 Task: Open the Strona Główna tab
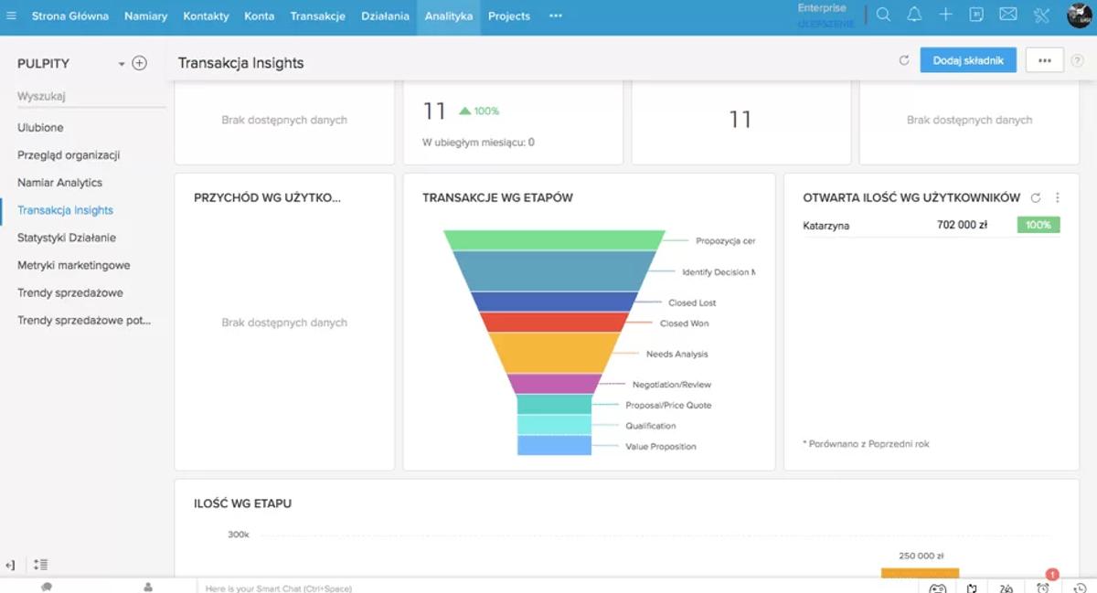(x=70, y=16)
